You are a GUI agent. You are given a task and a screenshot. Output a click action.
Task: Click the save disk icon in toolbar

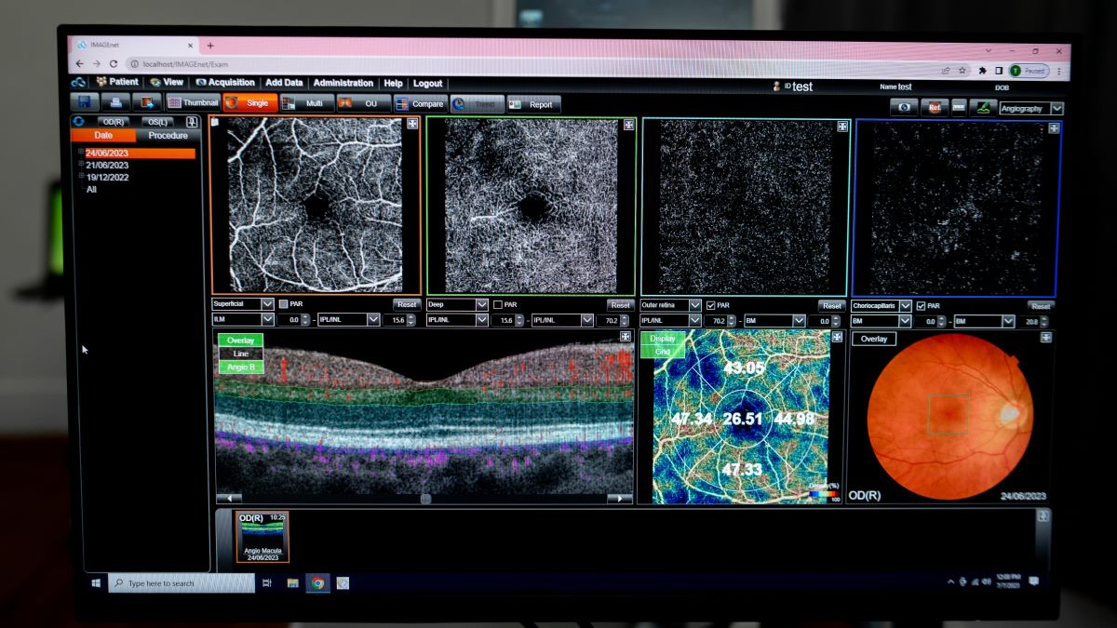coord(84,103)
